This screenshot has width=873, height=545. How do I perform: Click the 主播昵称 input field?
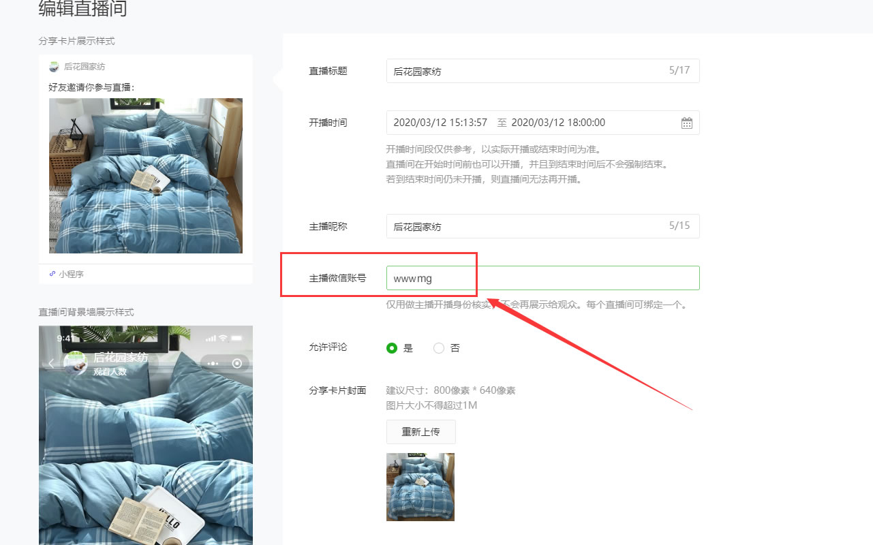tap(542, 226)
